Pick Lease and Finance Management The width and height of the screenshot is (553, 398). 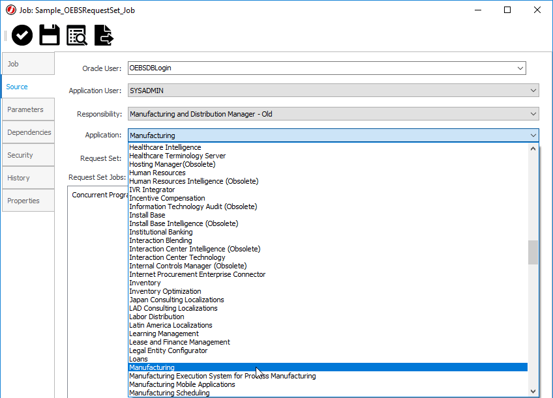coord(327,341)
